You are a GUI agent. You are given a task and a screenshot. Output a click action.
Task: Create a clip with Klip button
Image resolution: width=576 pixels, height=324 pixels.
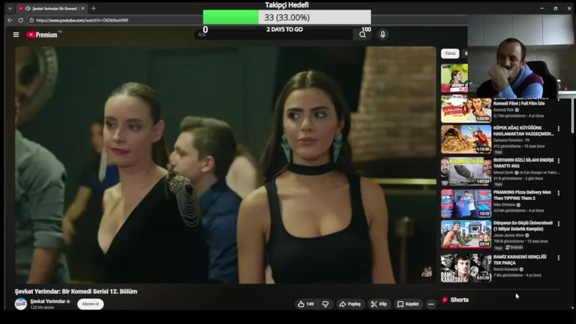point(379,304)
